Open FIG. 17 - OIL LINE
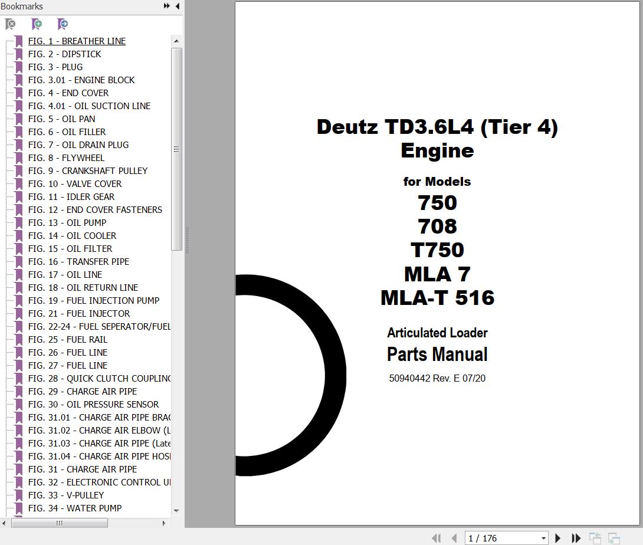 65,275
